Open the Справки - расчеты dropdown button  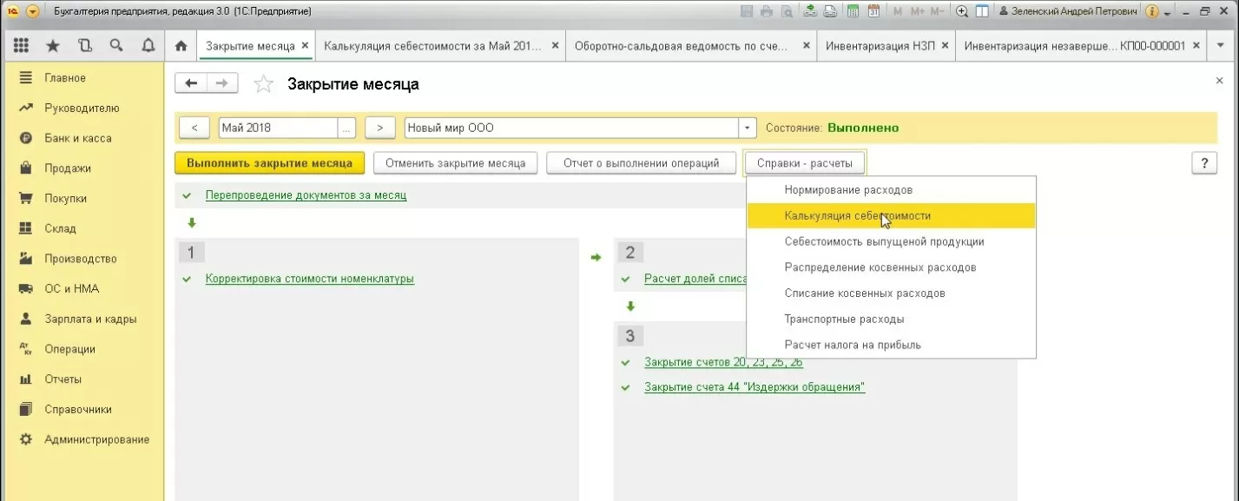point(804,163)
